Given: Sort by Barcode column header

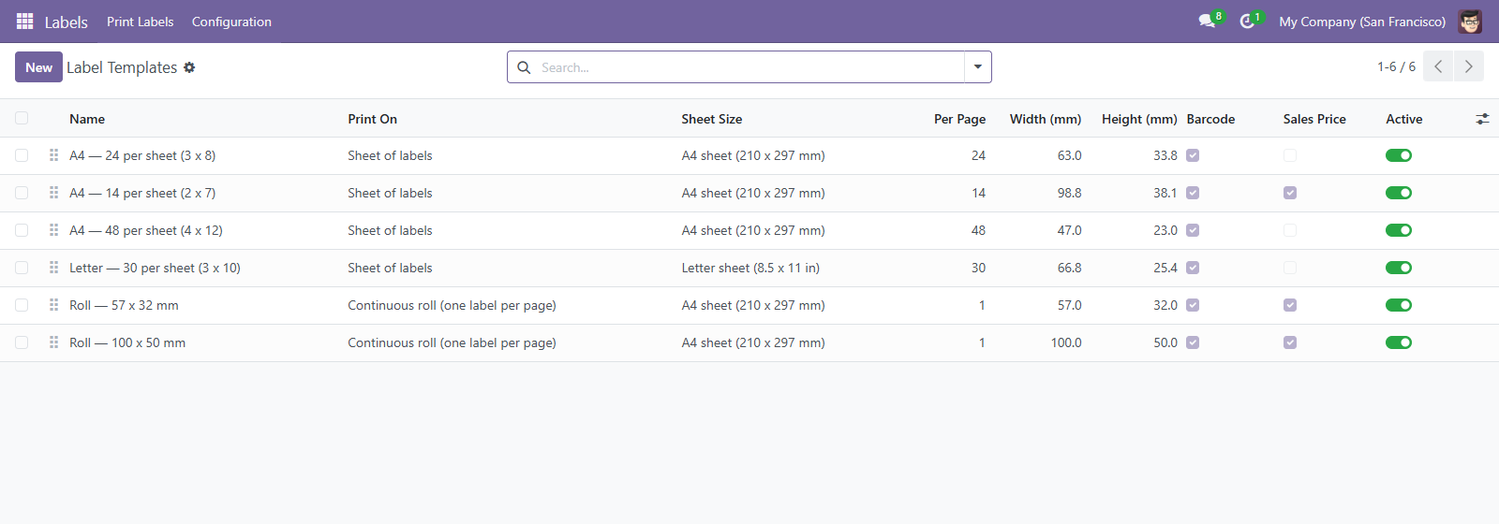Looking at the screenshot, I should 1210,119.
